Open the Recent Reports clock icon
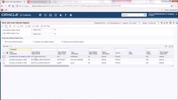The height and width of the screenshot is (100, 178). click(45, 15)
